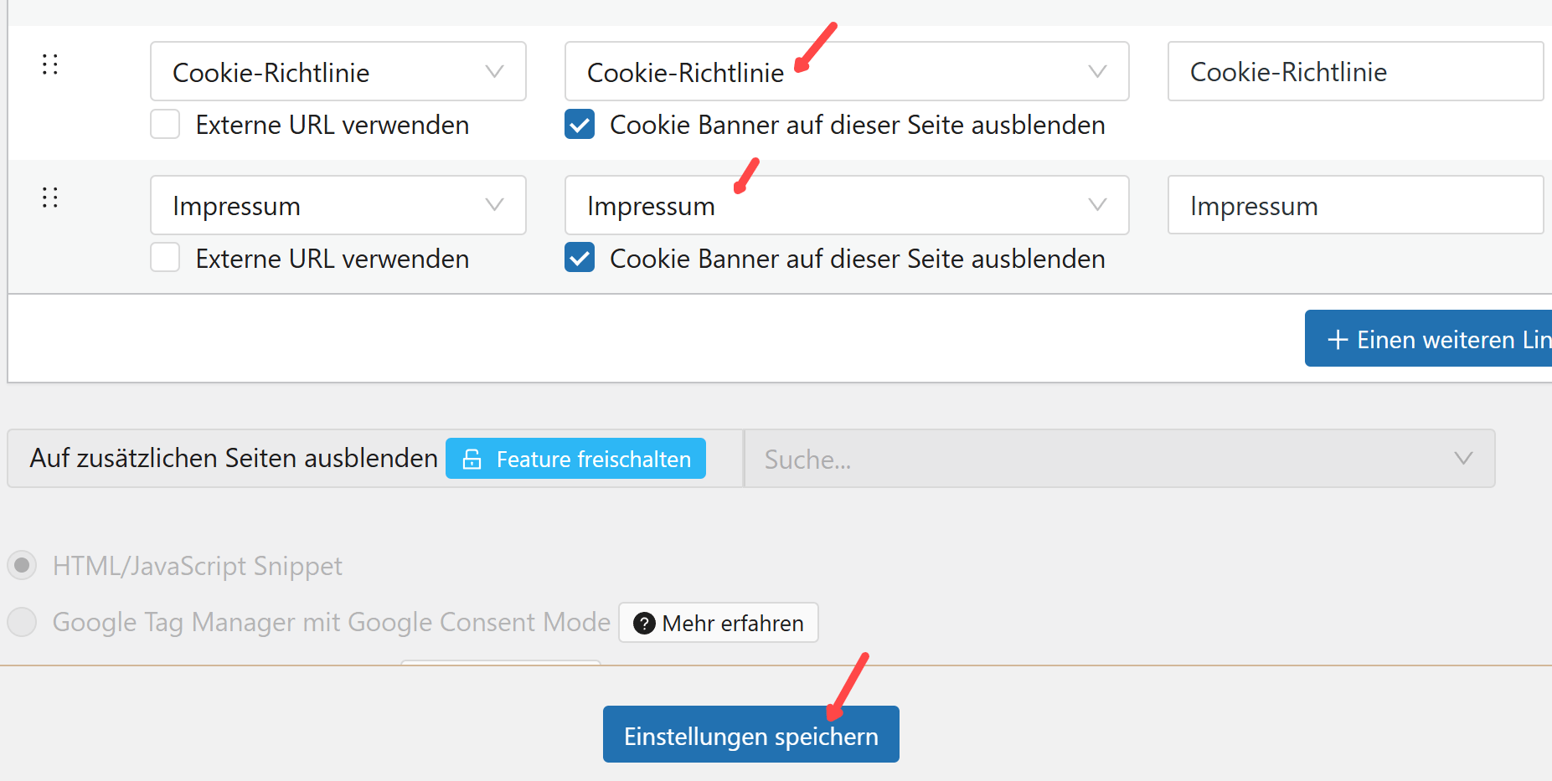Screen dimensions: 1552x781
Task: Uncheck Cookie Banner ausblenden for Impressum row
Action: click(580, 258)
